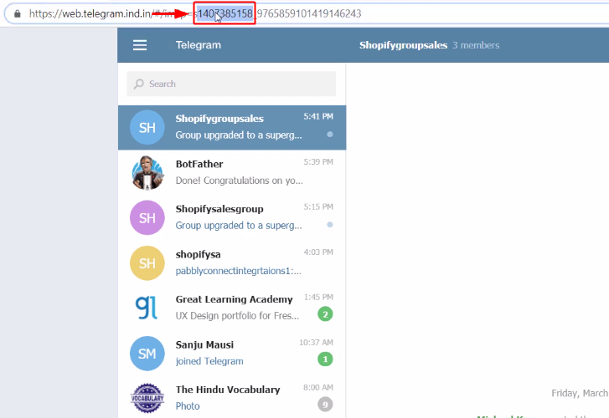
Task: Click the dot indicator on Shopifysalesgroup row
Action: (330, 225)
